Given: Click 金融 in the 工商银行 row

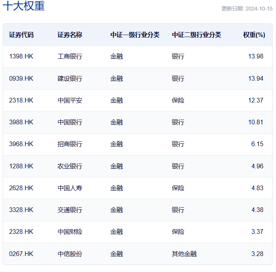Looking at the screenshot, I should [x=116, y=57].
